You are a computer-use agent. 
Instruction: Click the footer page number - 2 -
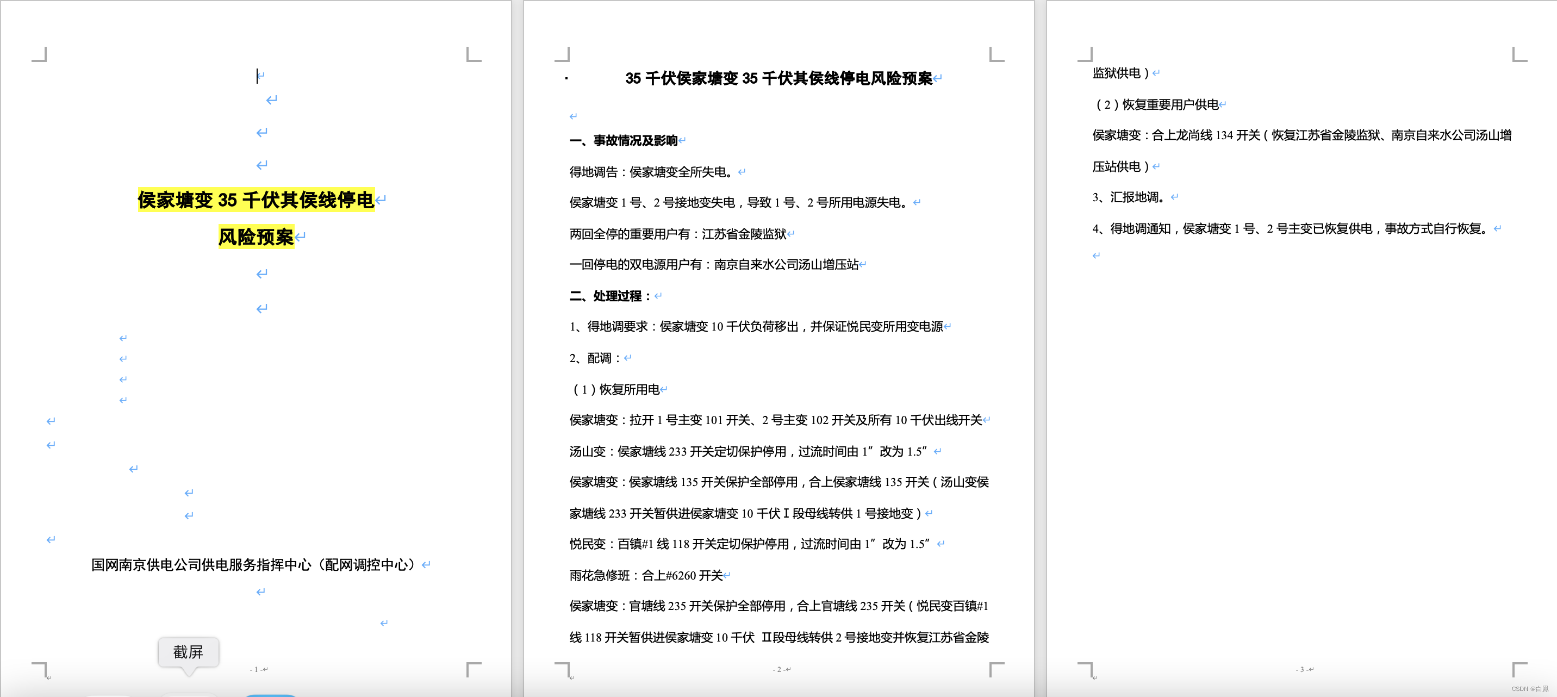[779, 669]
